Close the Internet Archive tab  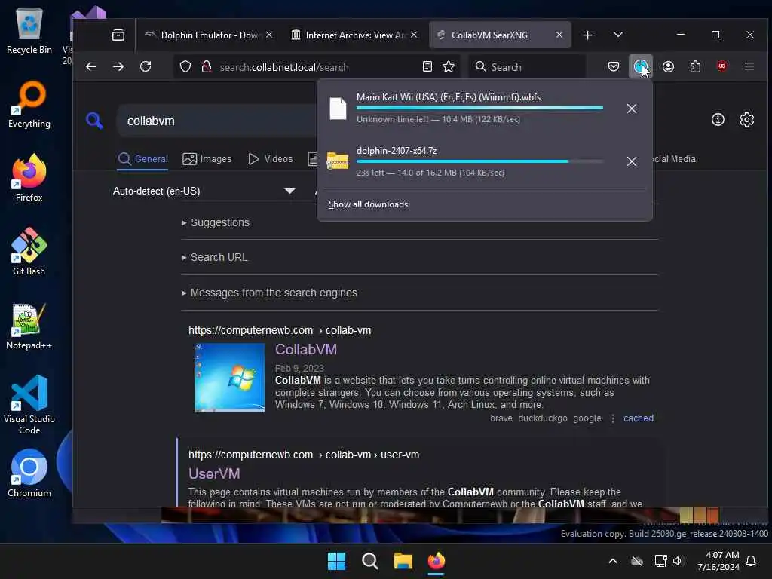coord(414,35)
